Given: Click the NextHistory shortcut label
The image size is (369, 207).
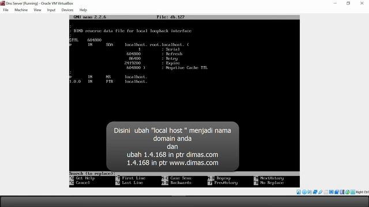Looking at the screenshot, I should click(272, 178).
